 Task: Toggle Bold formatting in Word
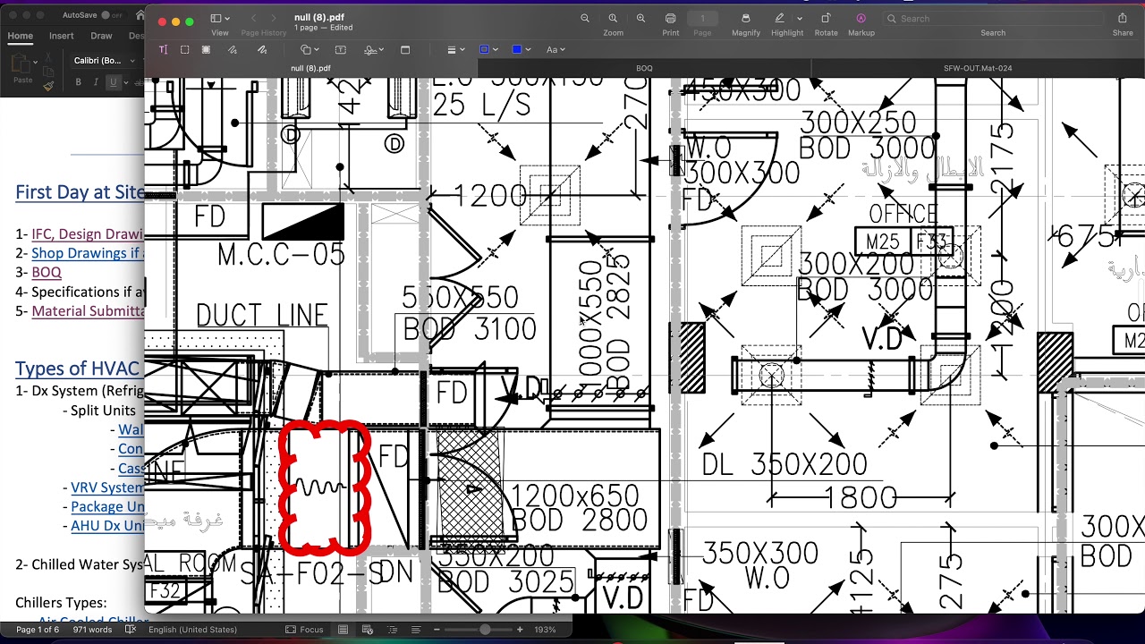pyautogui.click(x=79, y=82)
